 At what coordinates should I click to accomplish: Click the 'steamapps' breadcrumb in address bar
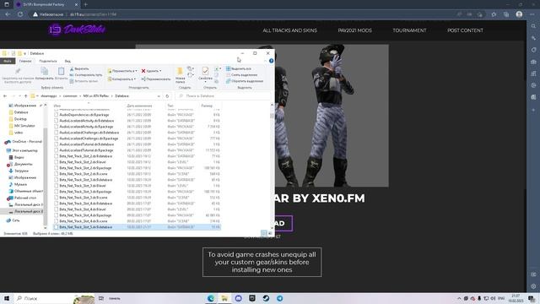coord(49,95)
